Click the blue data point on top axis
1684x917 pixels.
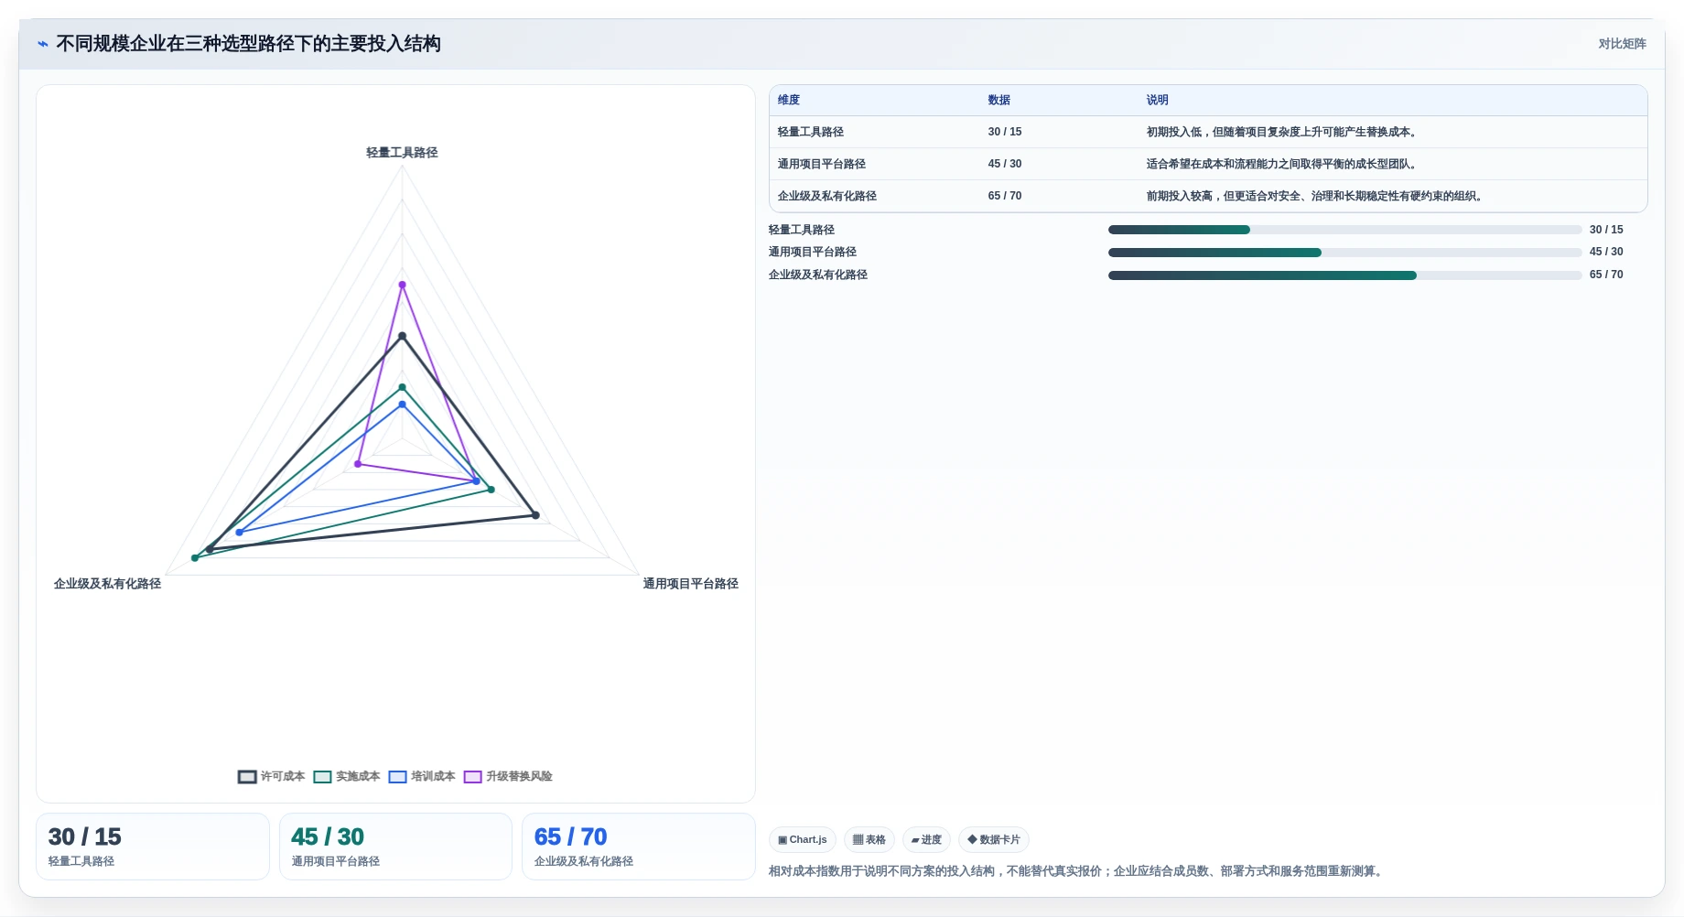[402, 405]
